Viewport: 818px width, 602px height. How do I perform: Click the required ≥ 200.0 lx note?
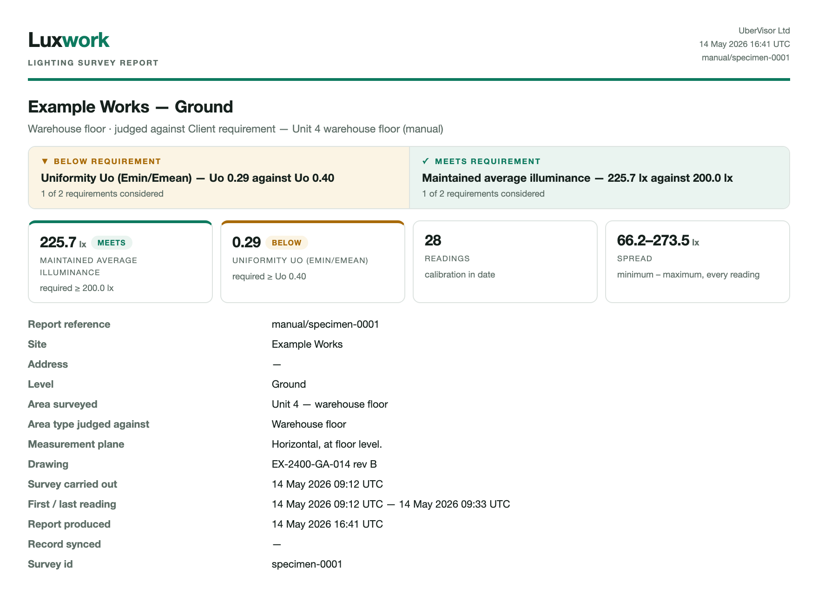click(77, 288)
